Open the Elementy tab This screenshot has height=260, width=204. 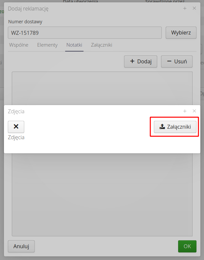(47, 45)
